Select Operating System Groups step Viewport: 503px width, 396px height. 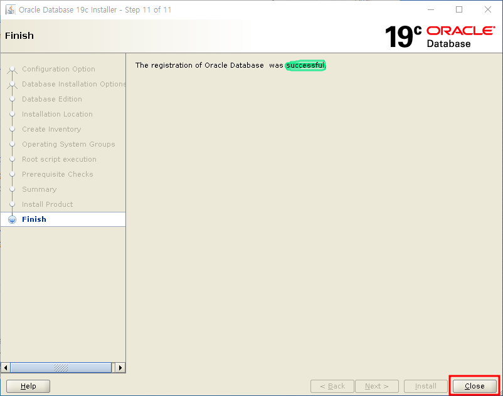pyautogui.click(x=68, y=144)
